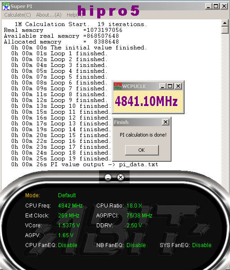Close the Super PI window
The image size is (230, 270).
click(224, 6)
